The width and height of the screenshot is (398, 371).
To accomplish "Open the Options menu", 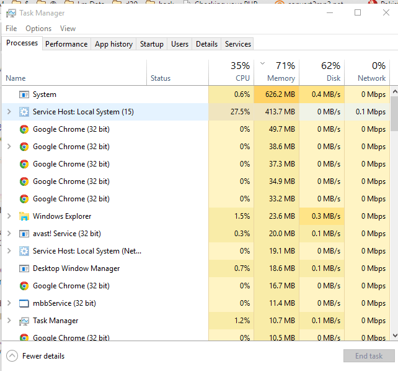I will [38, 29].
